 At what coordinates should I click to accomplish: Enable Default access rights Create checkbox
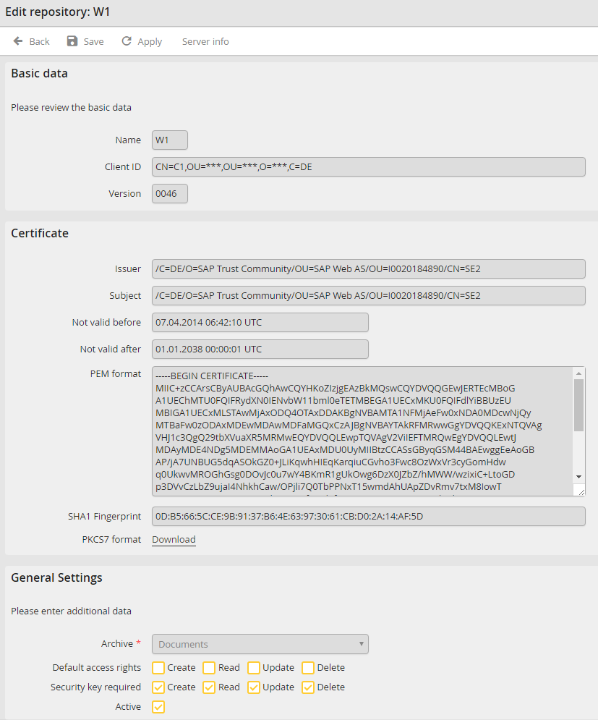(158, 668)
